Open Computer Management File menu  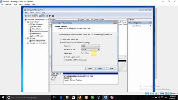tap(26, 13)
